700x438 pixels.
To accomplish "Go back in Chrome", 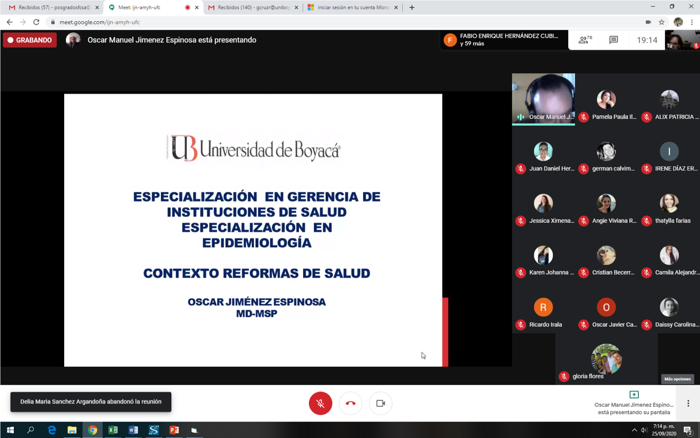I will [x=10, y=22].
